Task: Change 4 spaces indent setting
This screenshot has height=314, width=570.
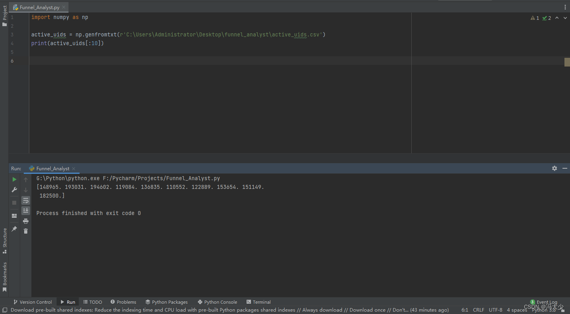Action: pyautogui.click(x=517, y=310)
